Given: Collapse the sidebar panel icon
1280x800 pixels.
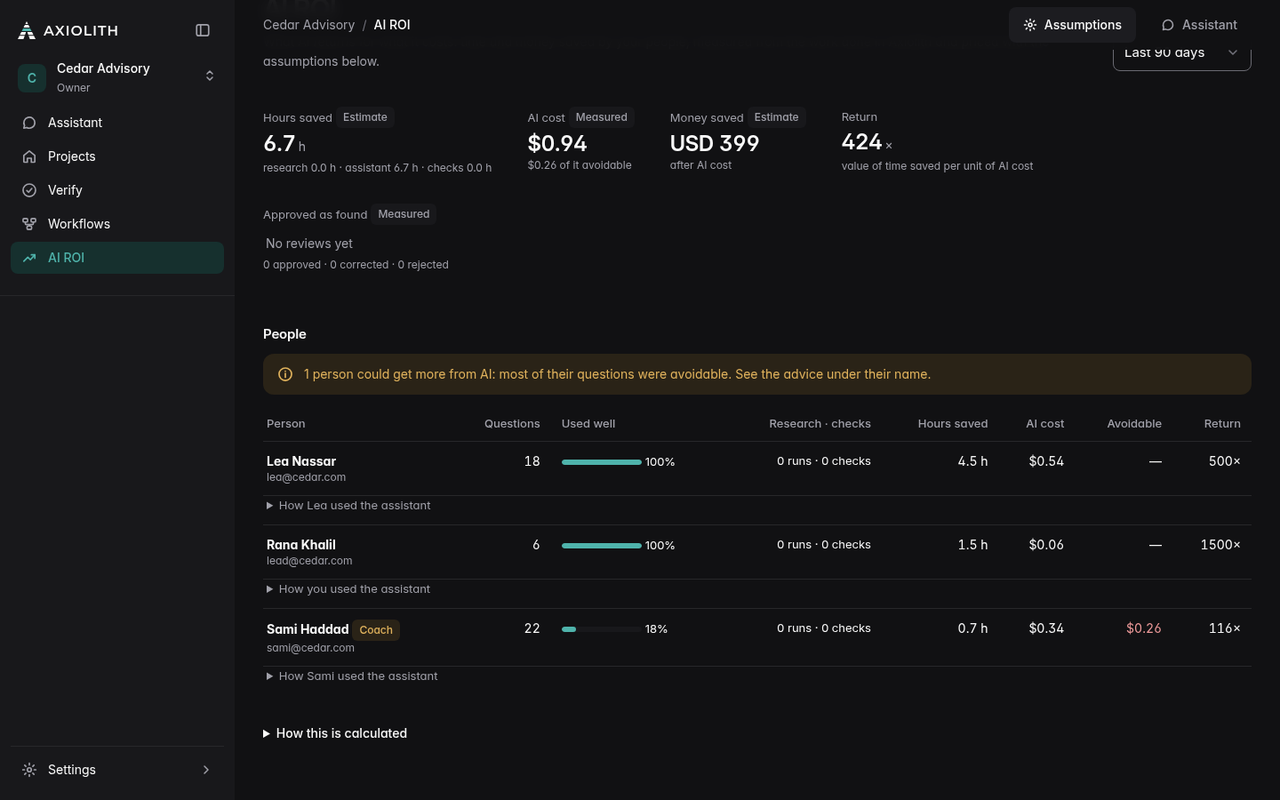Looking at the screenshot, I should [x=203, y=30].
